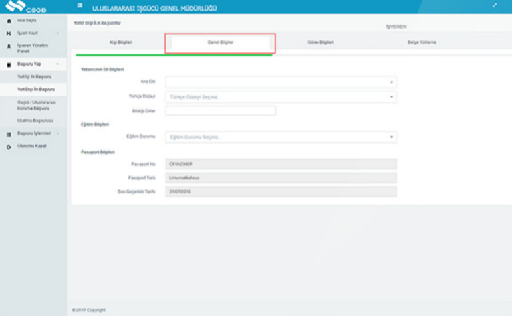Viewport: 512px width, 316px height.
Task: Switch to the Görev Bilgileri tab
Action: (x=322, y=42)
